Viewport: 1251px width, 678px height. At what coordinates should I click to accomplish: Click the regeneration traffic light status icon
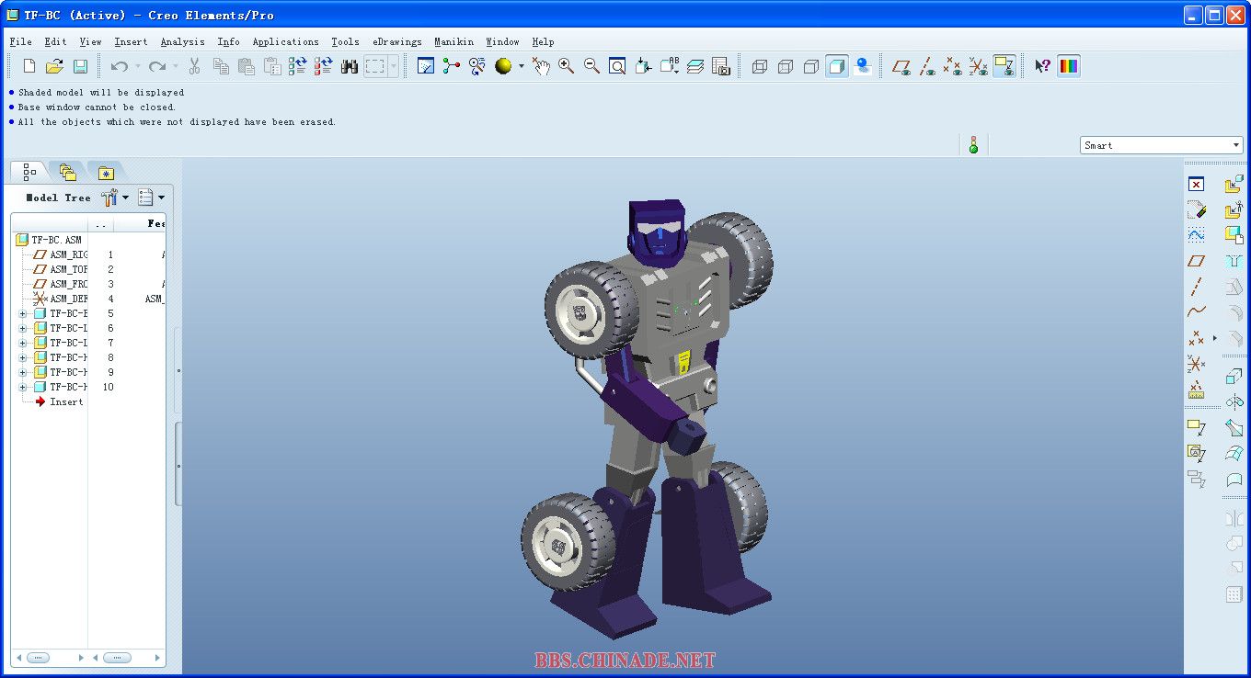[x=973, y=145]
